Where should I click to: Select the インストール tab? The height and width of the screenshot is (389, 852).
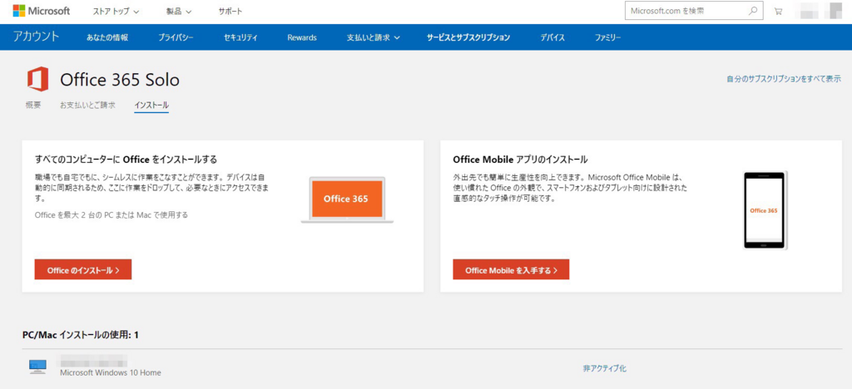151,106
